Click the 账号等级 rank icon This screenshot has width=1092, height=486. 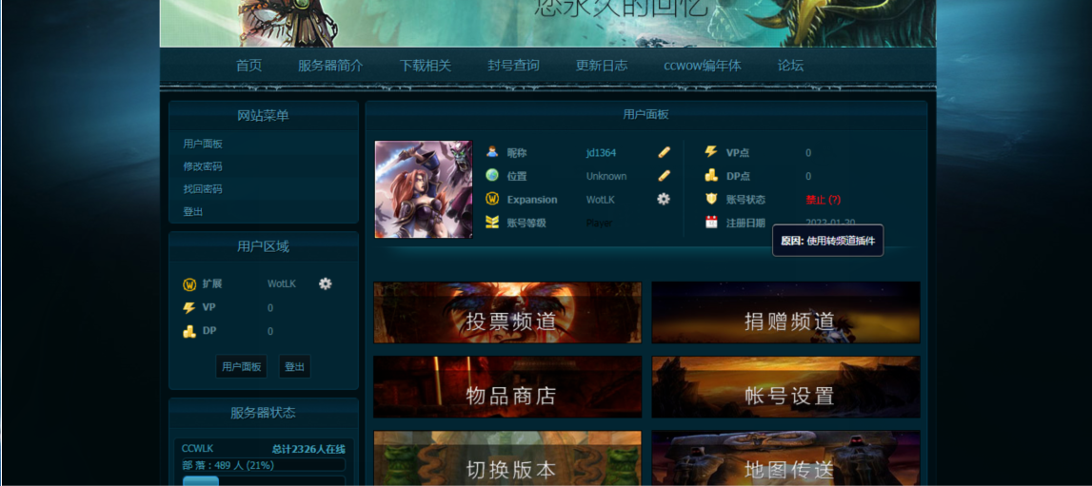click(x=492, y=223)
